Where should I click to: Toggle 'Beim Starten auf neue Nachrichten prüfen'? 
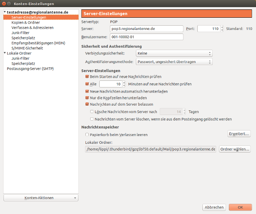pos(87,76)
